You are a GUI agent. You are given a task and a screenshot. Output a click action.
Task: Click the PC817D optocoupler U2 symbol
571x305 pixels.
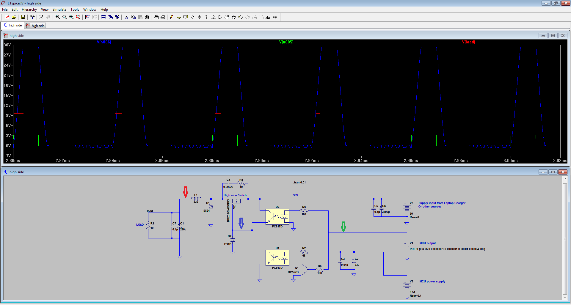(x=277, y=217)
